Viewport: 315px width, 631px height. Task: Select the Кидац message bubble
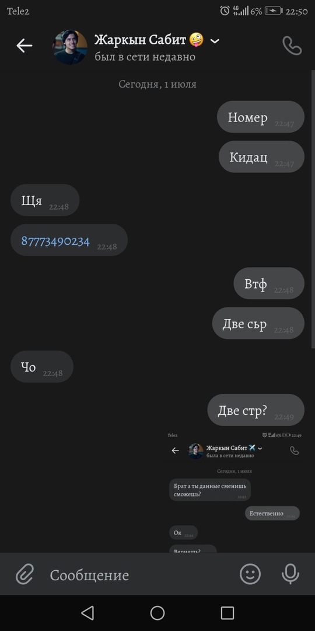[261, 157]
